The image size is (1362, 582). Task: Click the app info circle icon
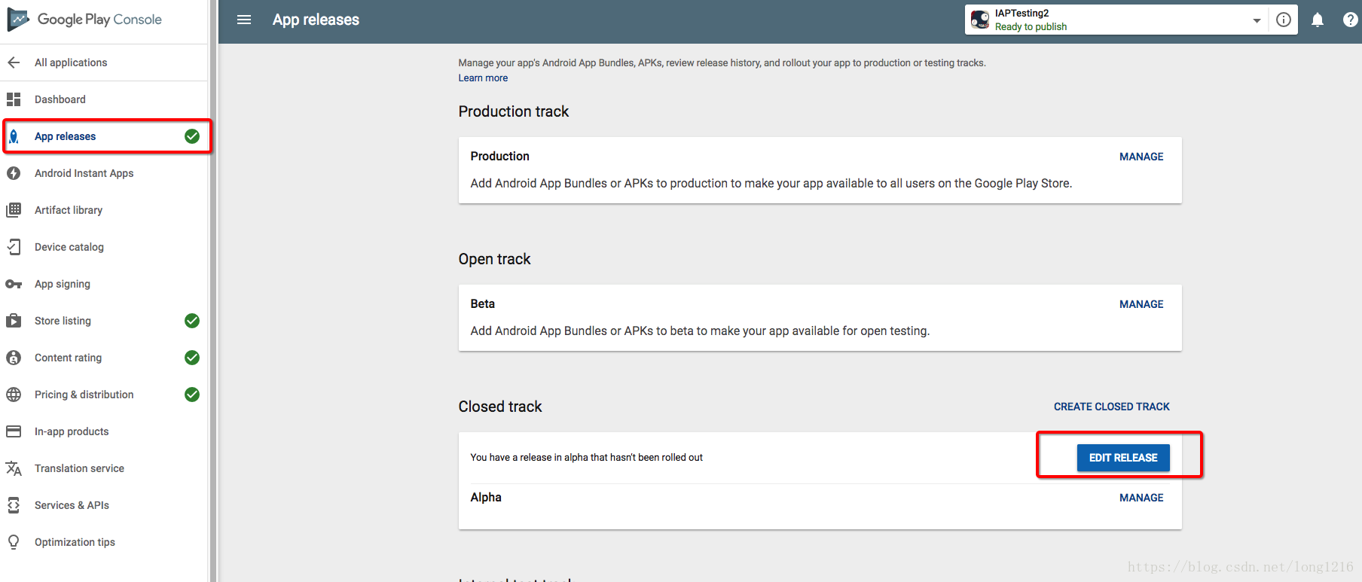click(1284, 20)
